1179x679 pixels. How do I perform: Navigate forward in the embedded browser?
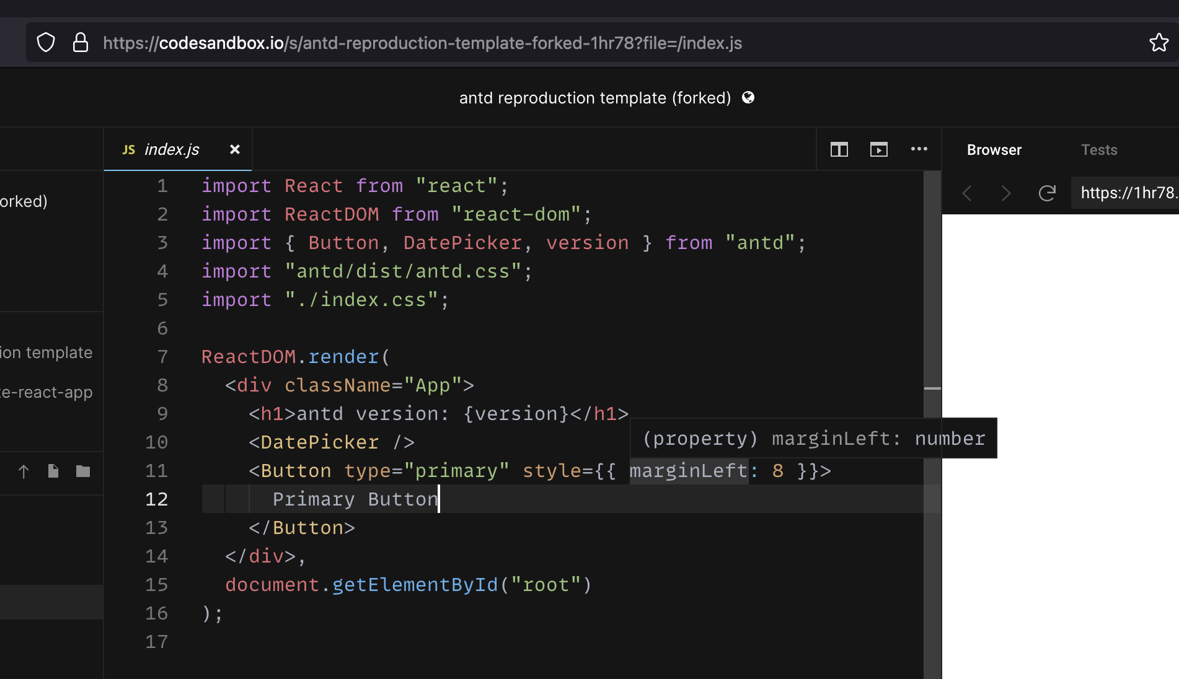pyautogui.click(x=1005, y=193)
